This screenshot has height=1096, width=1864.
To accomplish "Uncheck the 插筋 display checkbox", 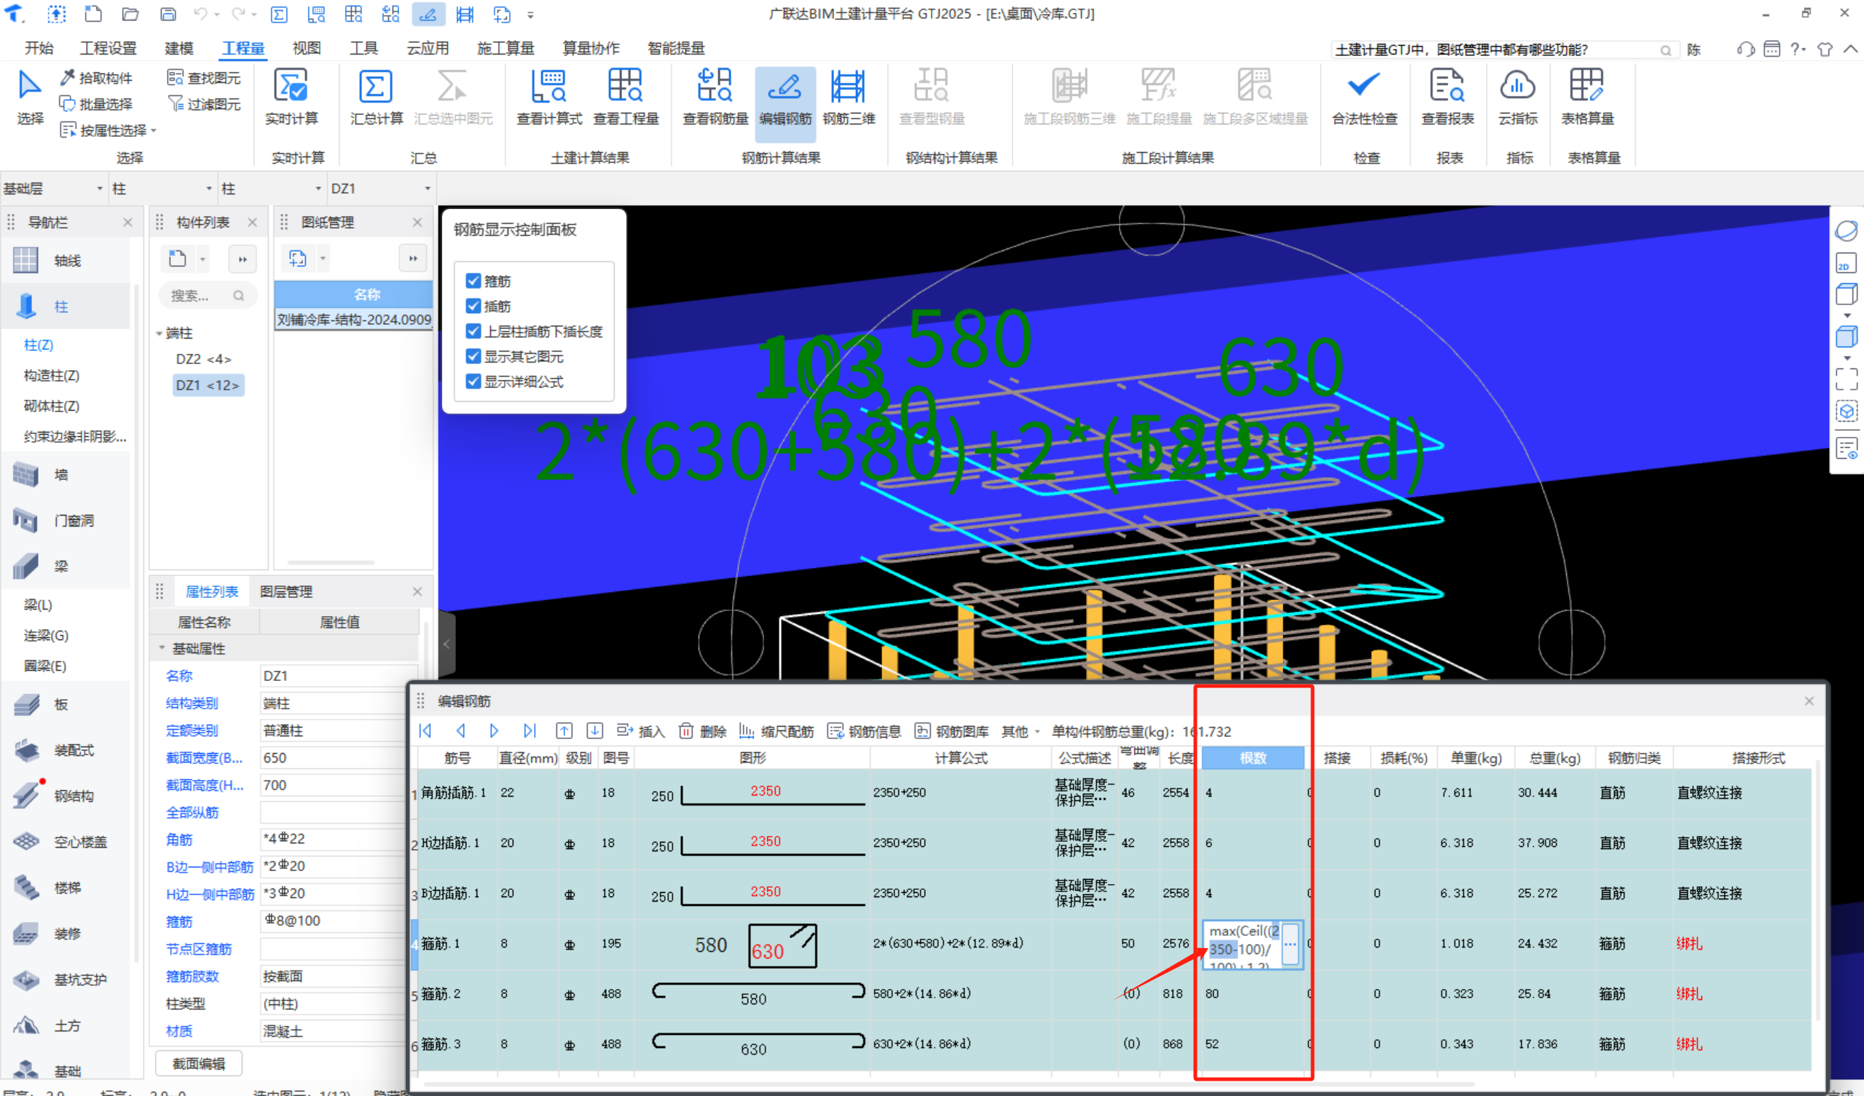I will [473, 305].
